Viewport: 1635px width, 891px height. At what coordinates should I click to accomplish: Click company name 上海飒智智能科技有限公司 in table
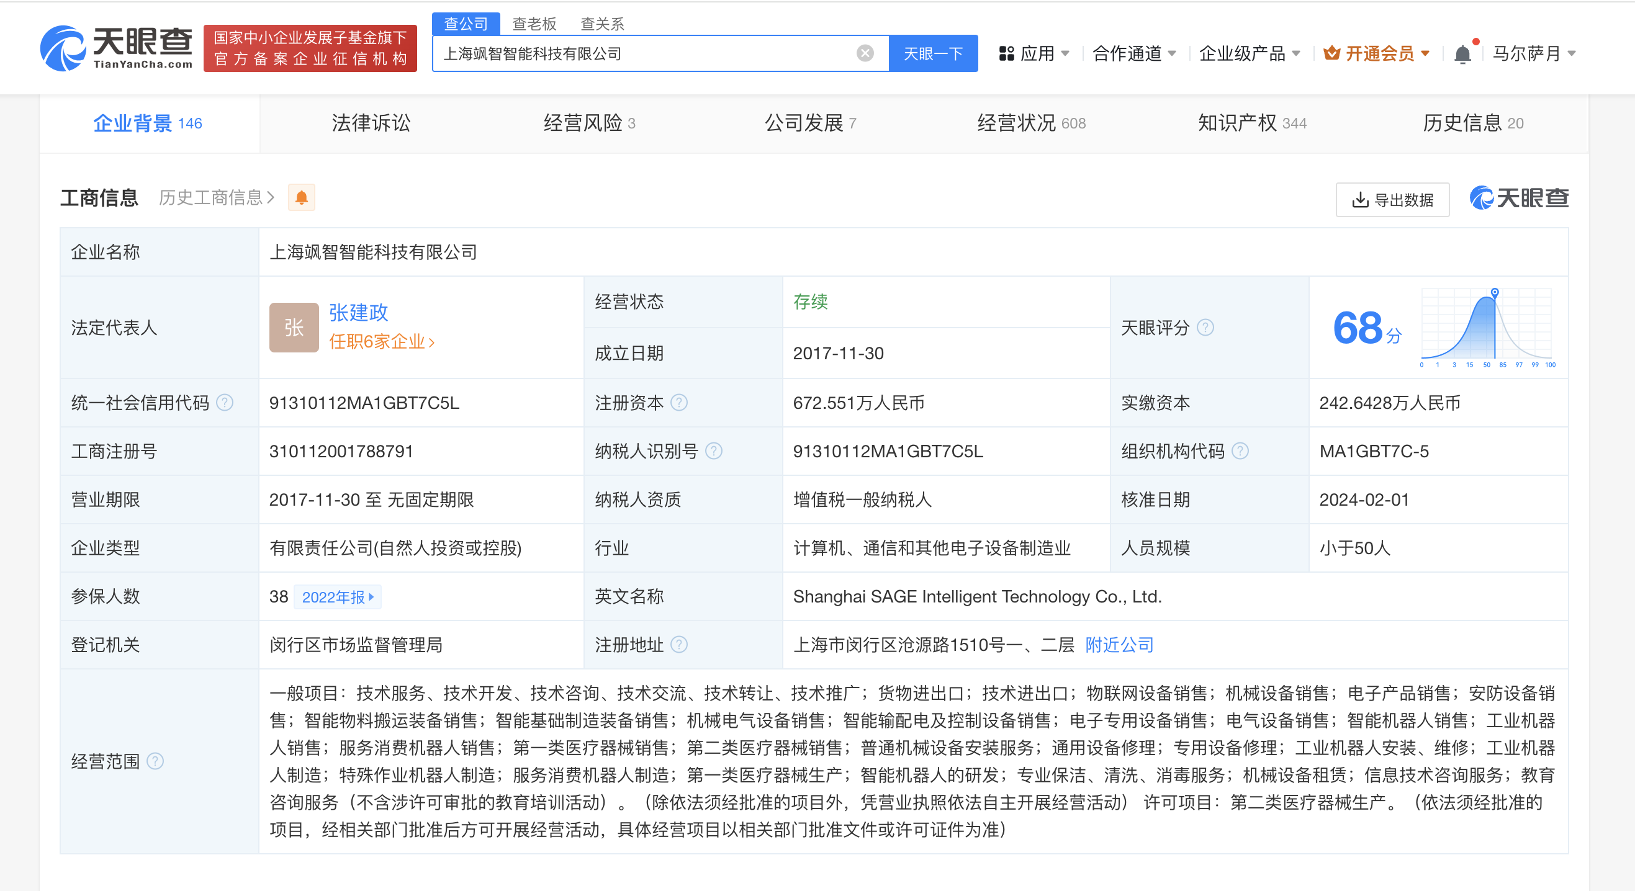[x=373, y=252]
